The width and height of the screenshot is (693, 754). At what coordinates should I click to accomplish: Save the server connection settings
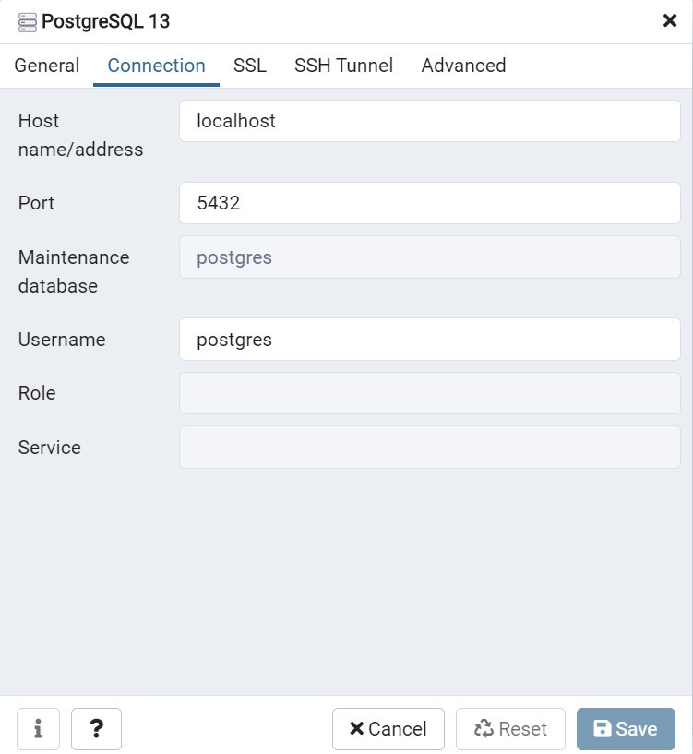[x=626, y=728]
